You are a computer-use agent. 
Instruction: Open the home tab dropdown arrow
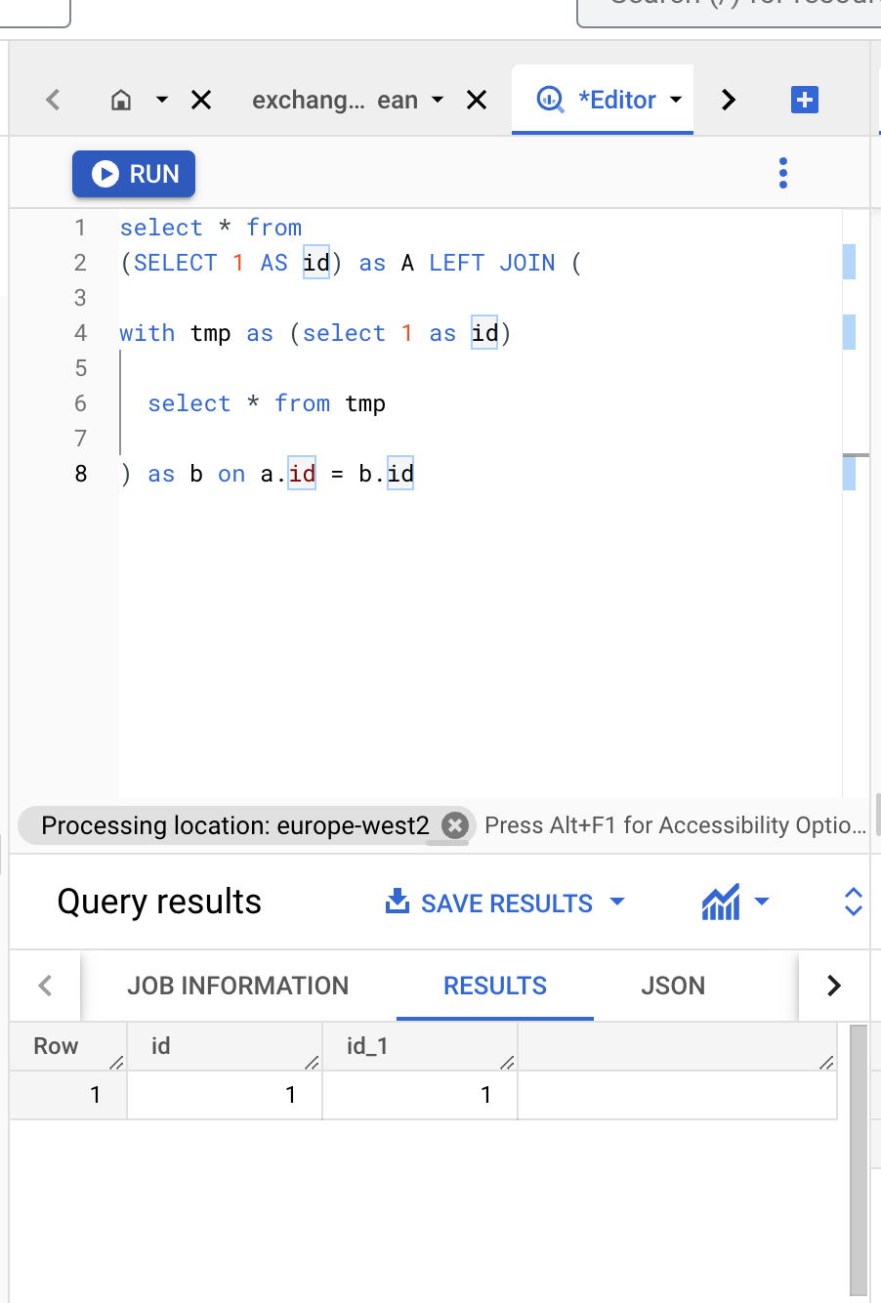(x=161, y=100)
